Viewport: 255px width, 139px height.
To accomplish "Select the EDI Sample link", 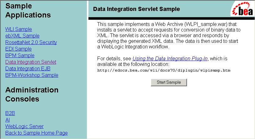I will 19,49.
